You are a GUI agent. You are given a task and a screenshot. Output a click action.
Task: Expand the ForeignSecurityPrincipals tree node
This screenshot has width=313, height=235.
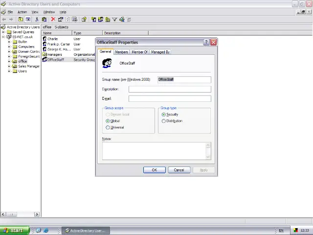point(9,56)
